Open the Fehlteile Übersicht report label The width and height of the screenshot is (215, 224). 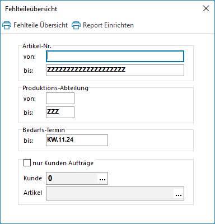pos(40,25)
